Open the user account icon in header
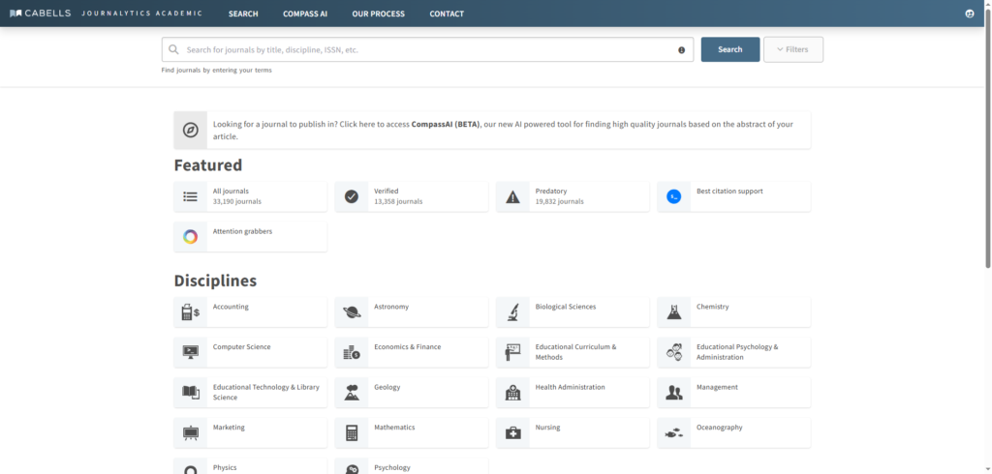The image size is (992, 474). pos(970,14)
